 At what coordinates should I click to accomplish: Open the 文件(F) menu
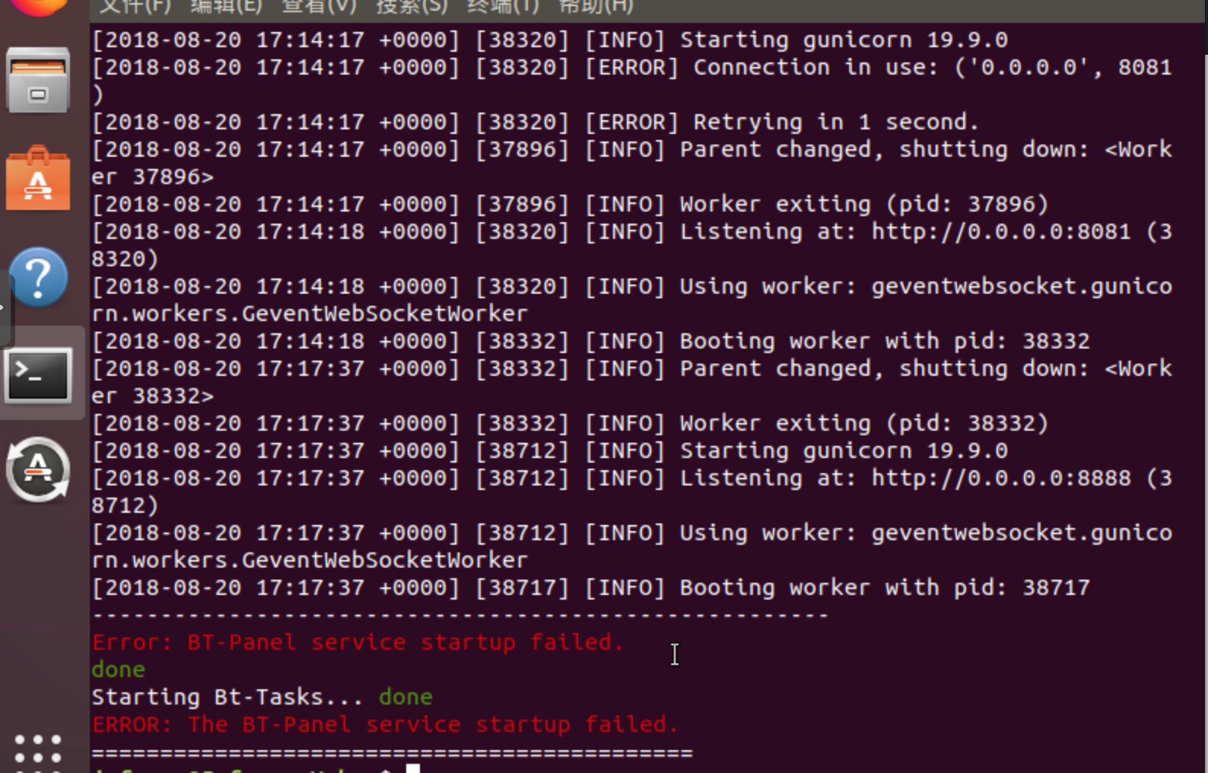point(135,7)
